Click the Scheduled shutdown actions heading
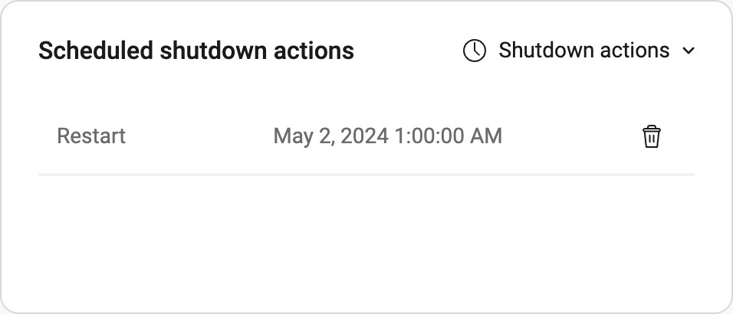This screenshot has width=733, height=314. tap(196, 51)
